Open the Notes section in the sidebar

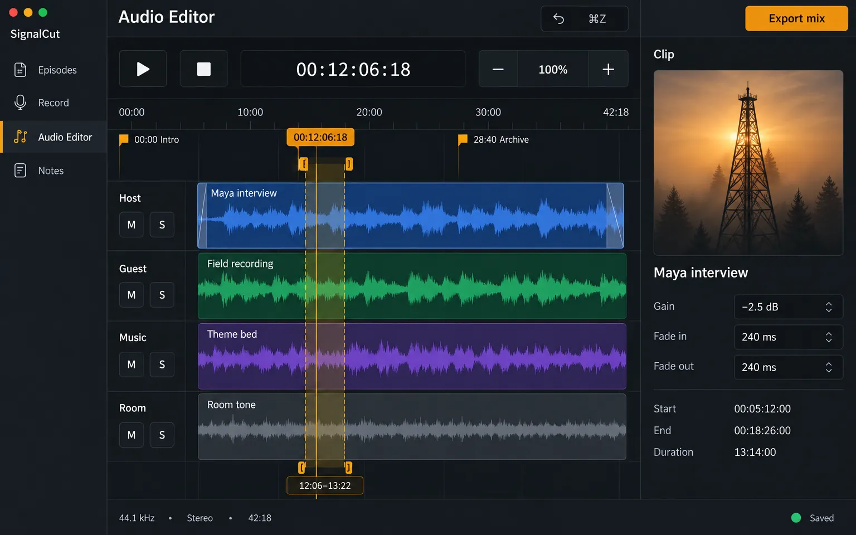53,171
